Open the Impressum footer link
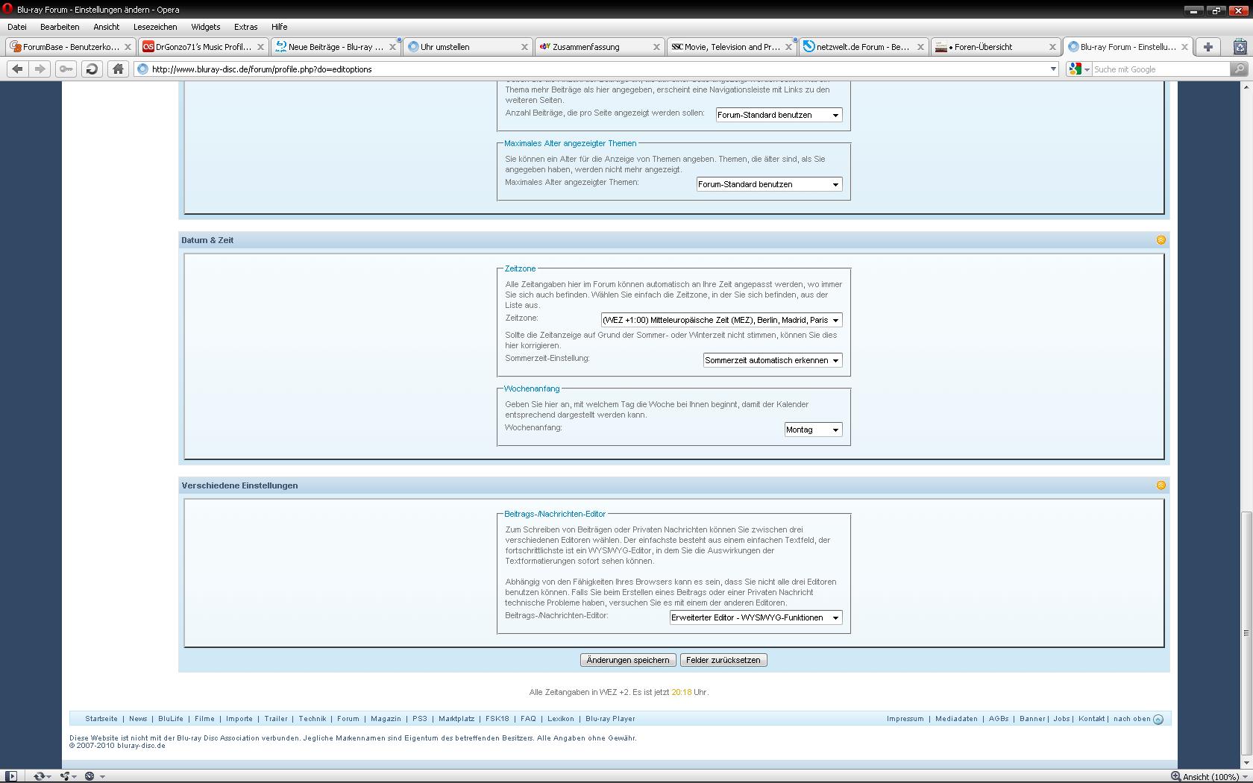The image size is (1253, 783). coord(905,719)
